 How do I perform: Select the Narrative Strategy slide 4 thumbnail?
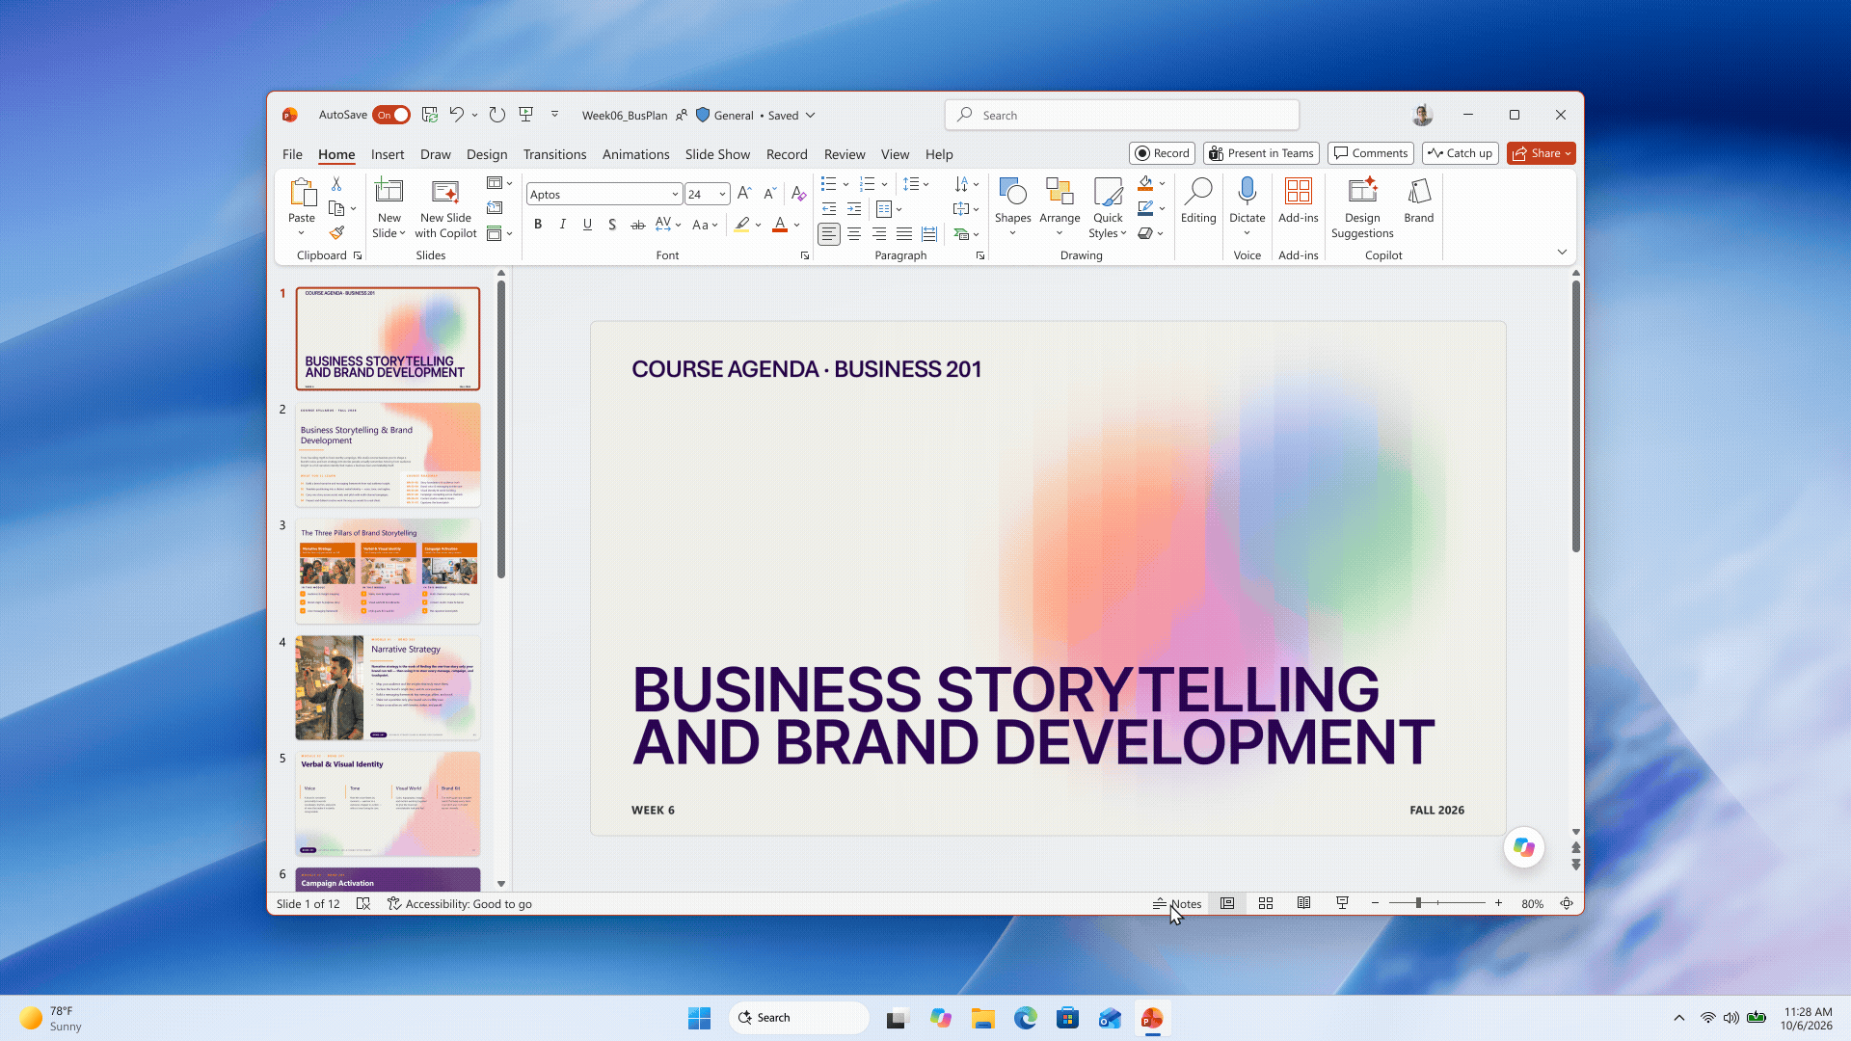click(388, 687)
